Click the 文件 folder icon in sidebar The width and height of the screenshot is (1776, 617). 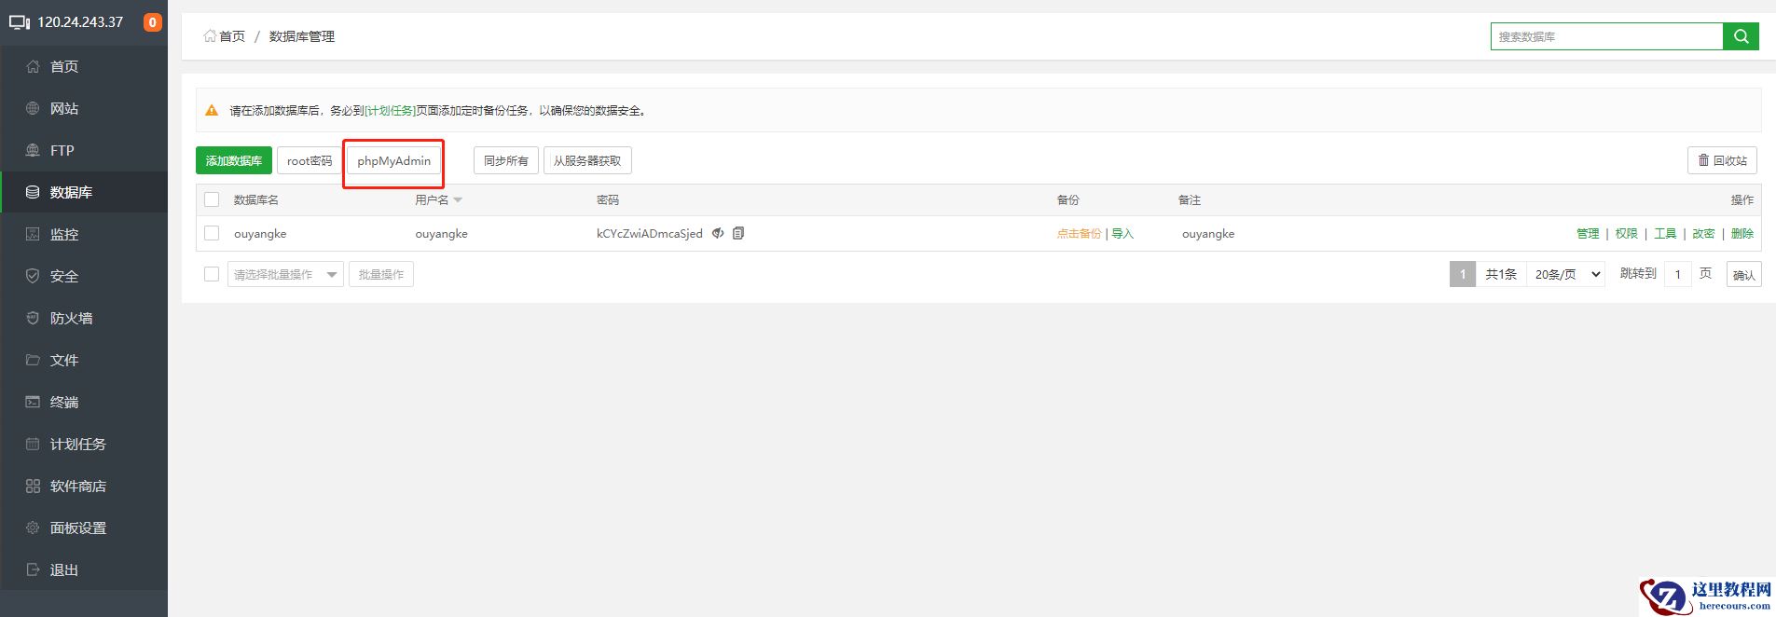(x=33, y=360)
